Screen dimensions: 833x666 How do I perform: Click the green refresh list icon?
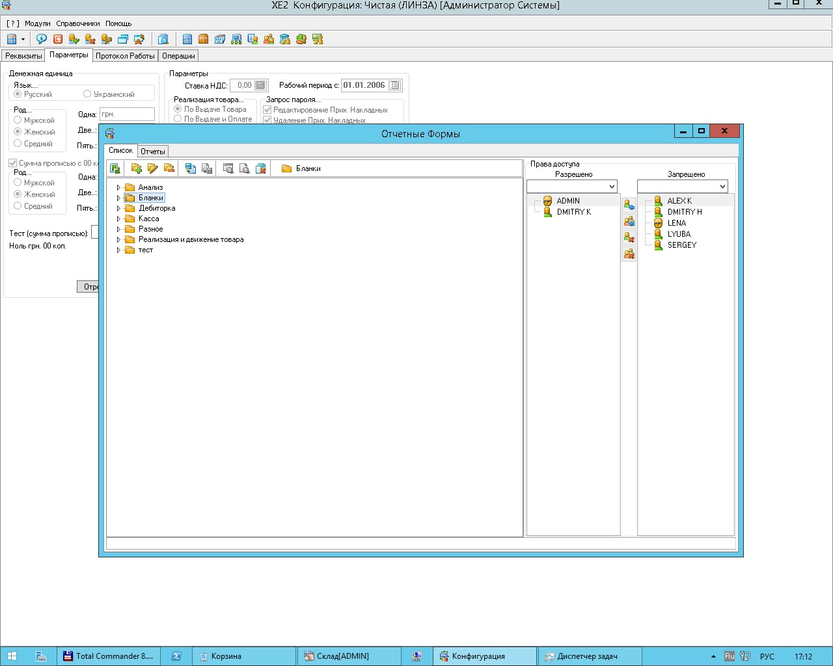115,168
